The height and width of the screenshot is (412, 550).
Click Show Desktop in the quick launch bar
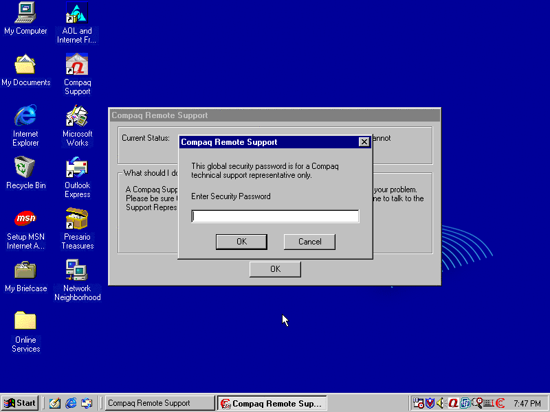click(x=55, y=403)
